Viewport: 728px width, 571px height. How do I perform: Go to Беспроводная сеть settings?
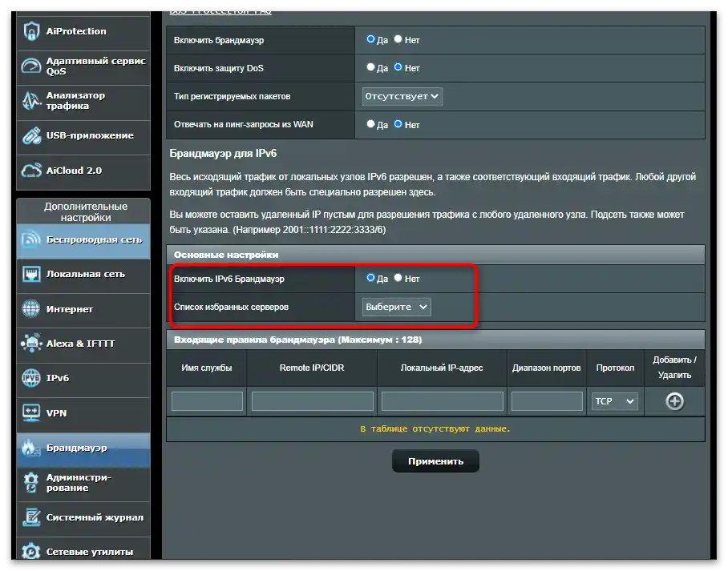83,239
